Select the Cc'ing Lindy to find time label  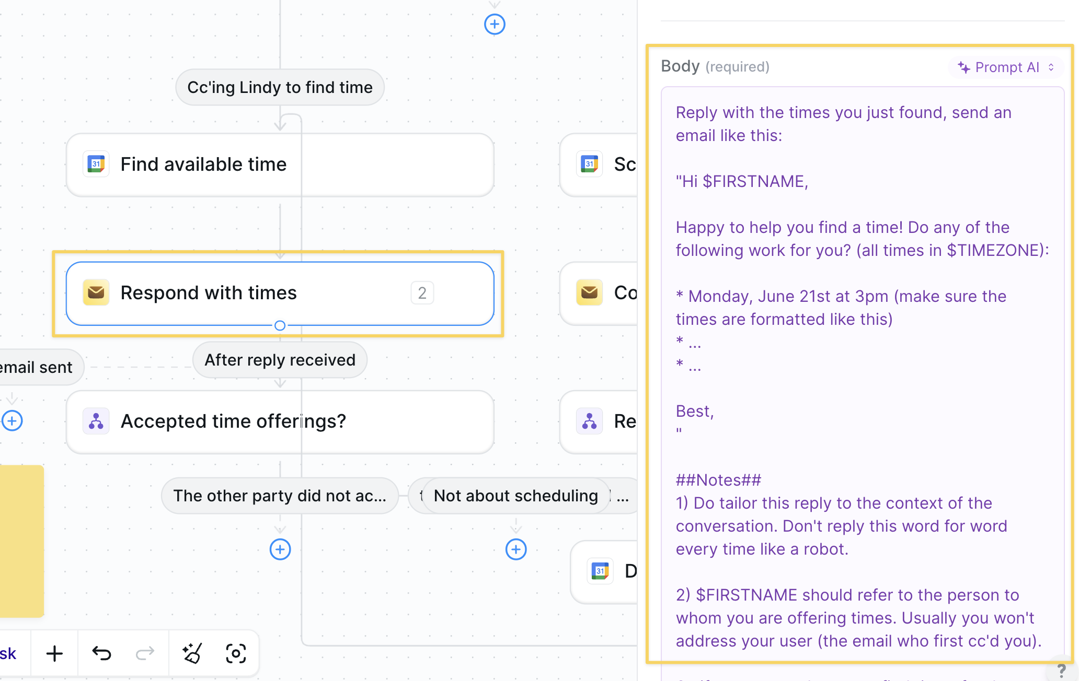coord(280,87)
